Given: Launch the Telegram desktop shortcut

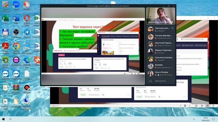Looking at the screenshot, I should click(x=27, y=32).
